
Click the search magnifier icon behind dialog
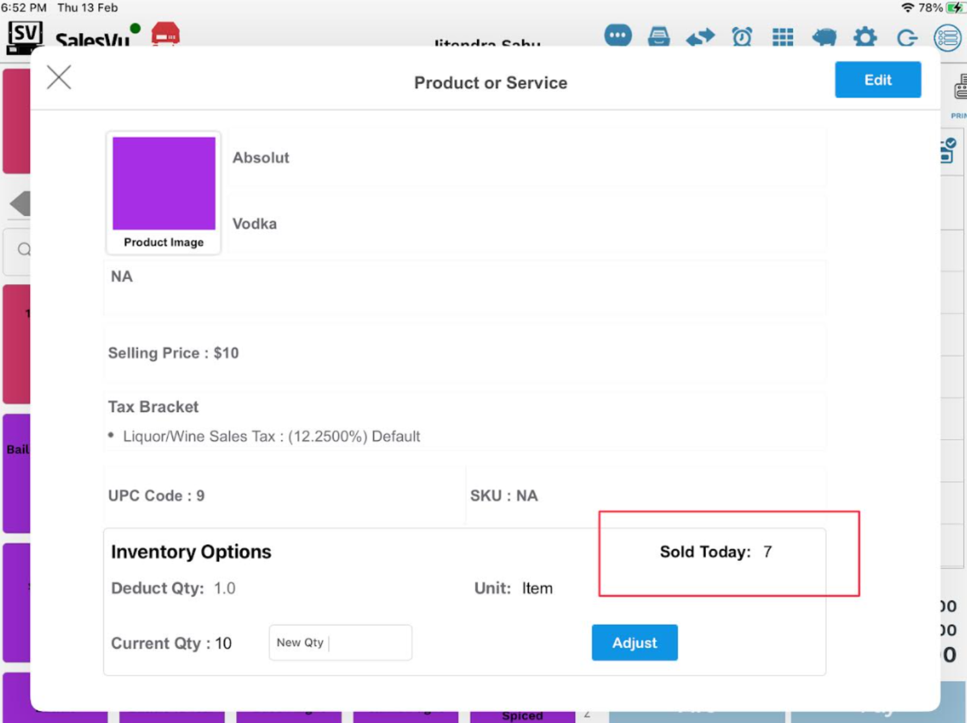pos(24,249)
